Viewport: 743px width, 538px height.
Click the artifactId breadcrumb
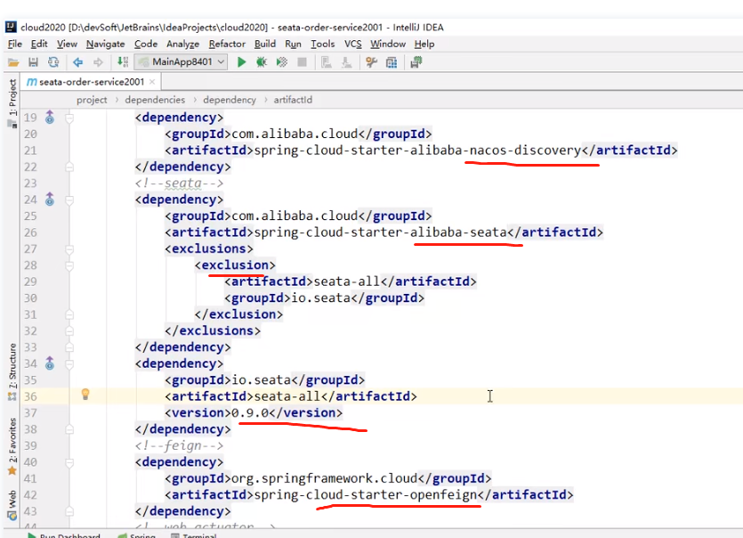point(293,100)
